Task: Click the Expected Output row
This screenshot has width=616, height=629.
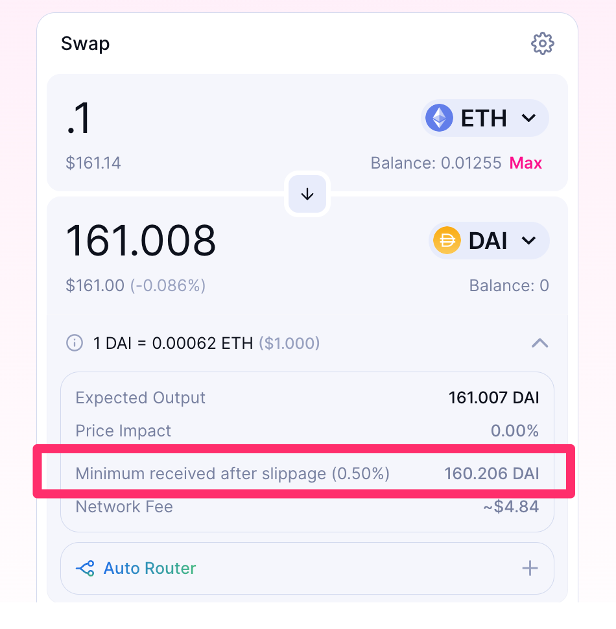Action: coord(307,398)
